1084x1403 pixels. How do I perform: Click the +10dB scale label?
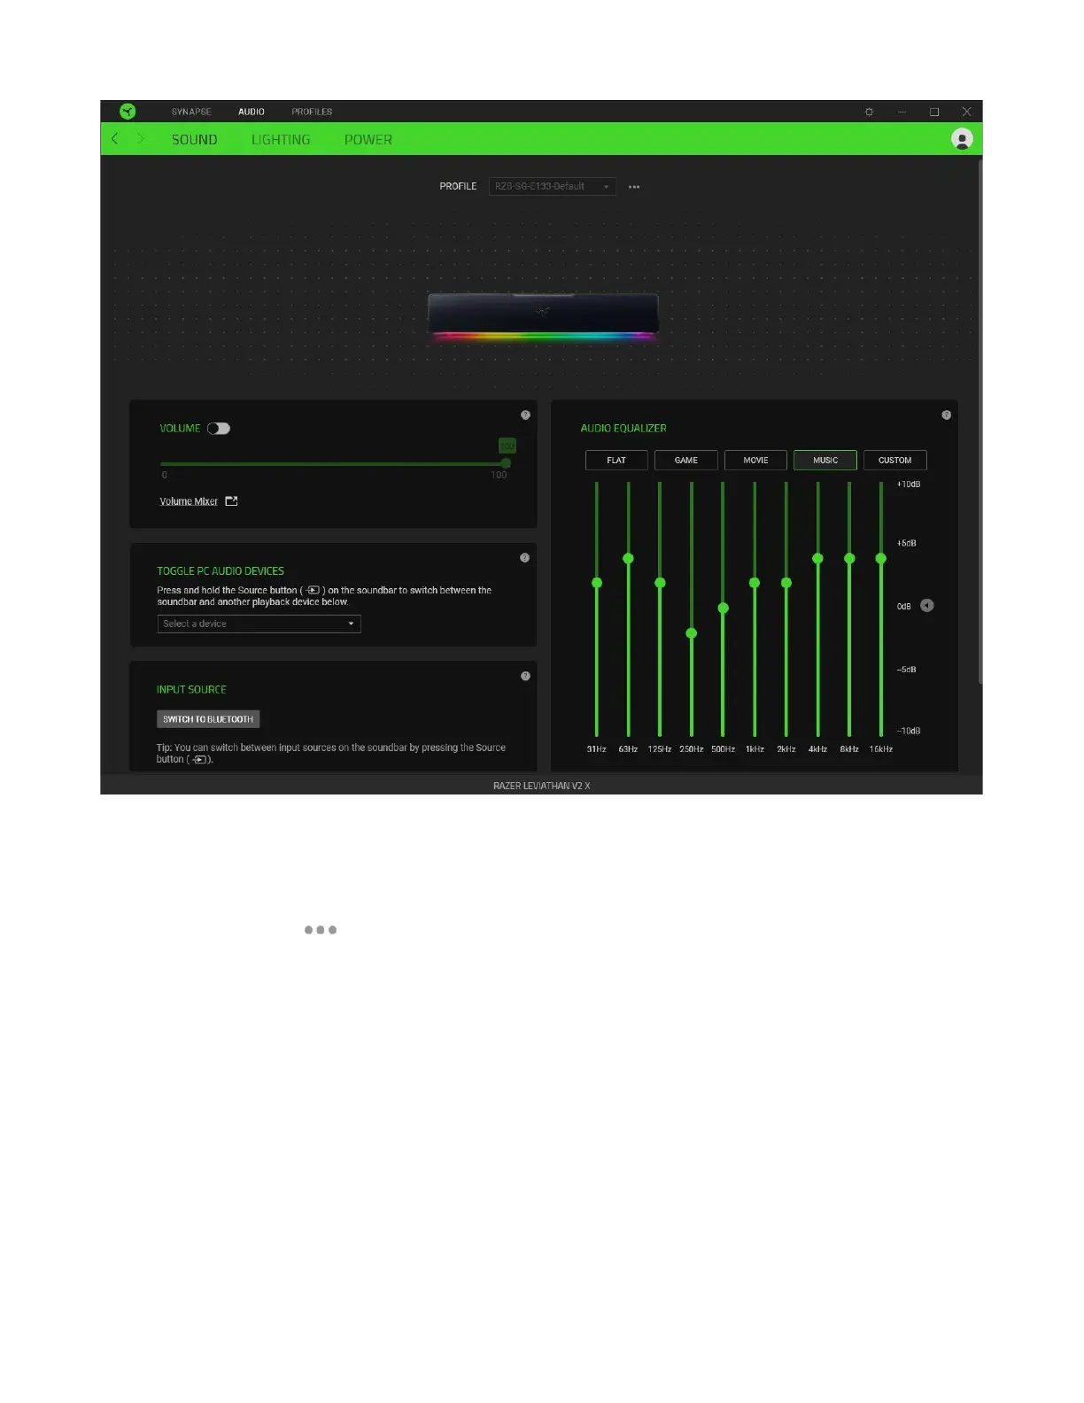909,484
